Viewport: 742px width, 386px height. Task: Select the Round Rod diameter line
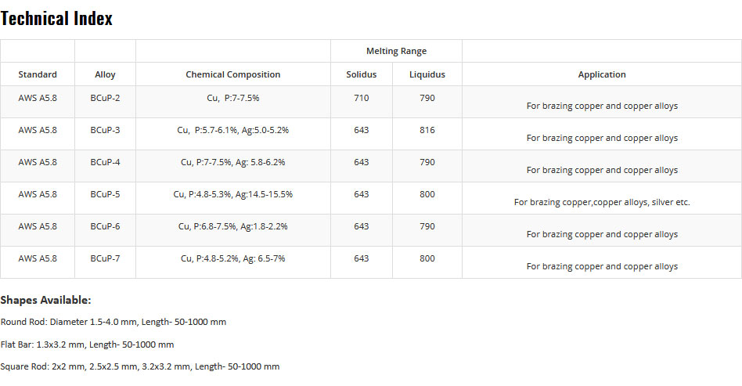pyautogui.click(x=113, y=322)
